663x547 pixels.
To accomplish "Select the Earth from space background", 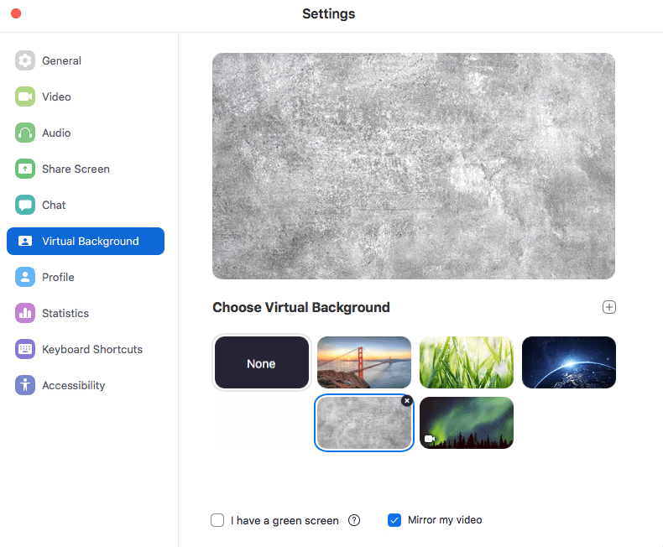I will pos(568,362).
